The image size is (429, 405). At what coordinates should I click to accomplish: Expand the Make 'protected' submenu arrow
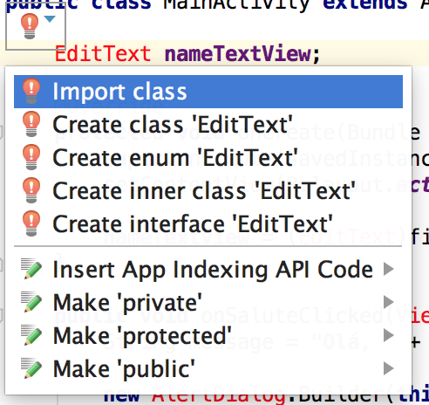(x=389, y=335)
